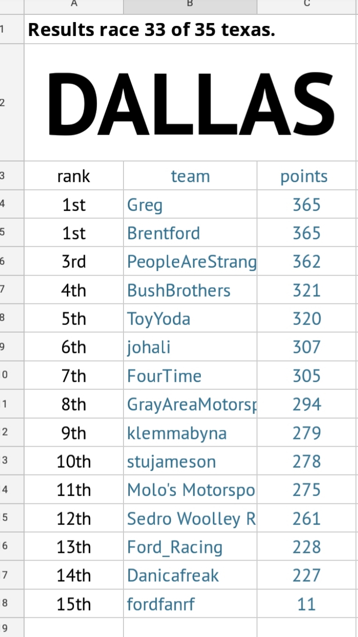Select the BushBrothers points value 321

pyautogui.click(x=307, y=291)
